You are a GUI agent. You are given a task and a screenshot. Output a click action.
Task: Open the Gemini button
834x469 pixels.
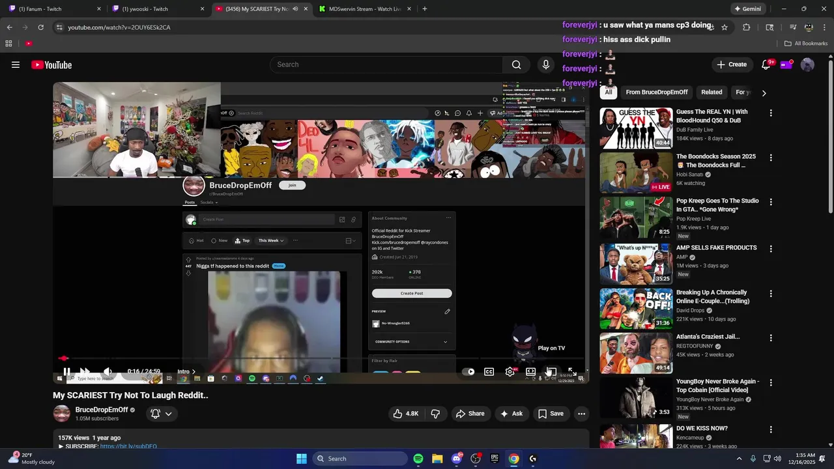747,9
